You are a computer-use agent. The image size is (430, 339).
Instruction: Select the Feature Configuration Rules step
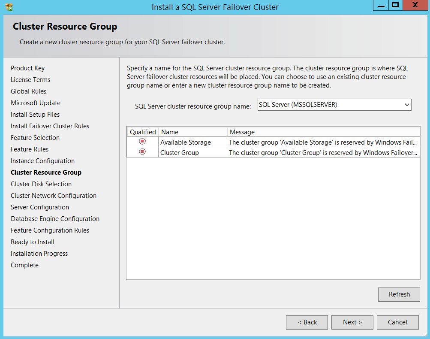pyautogui.click(x=50, y=230)
